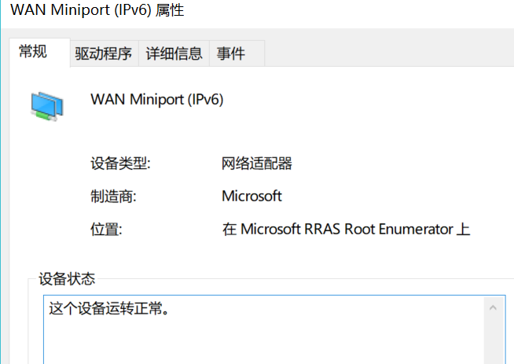Viewport: 514px width, 364px height.
Task: Click the 位置 label
Action: 106,230
